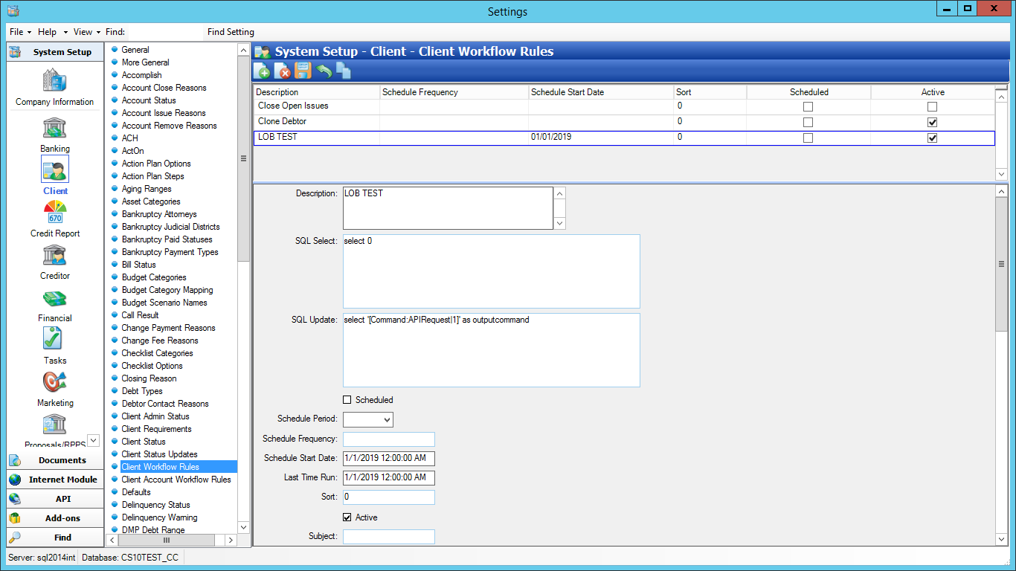The height and width of the screenshot is (571, 1016).
Task: Click the add new rule toolbar icon
Action: (263, 71)
